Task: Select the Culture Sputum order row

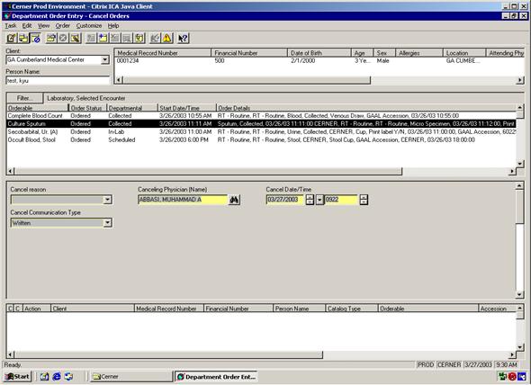Action: click(x=261, y=124)
